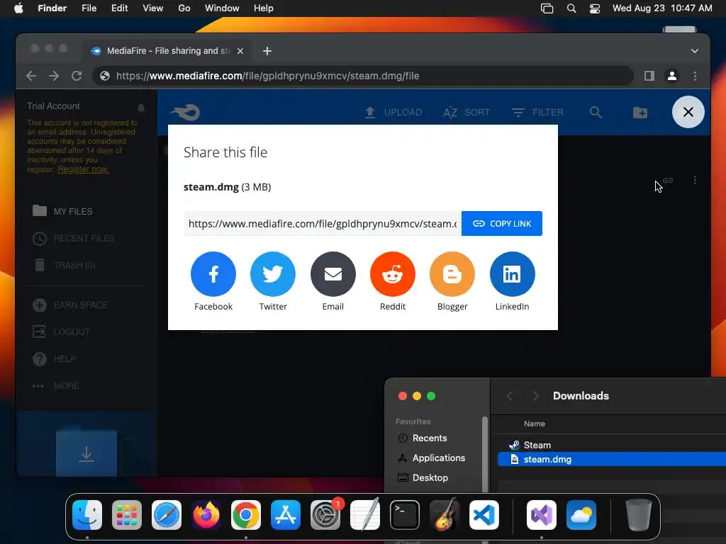Open FILTER options in MediaFire
Image resolution: width=726 pixels, height=544 pixels.
coord(537,113)
